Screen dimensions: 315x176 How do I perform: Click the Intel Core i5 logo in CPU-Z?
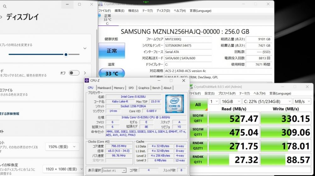(x=174, y=104)
